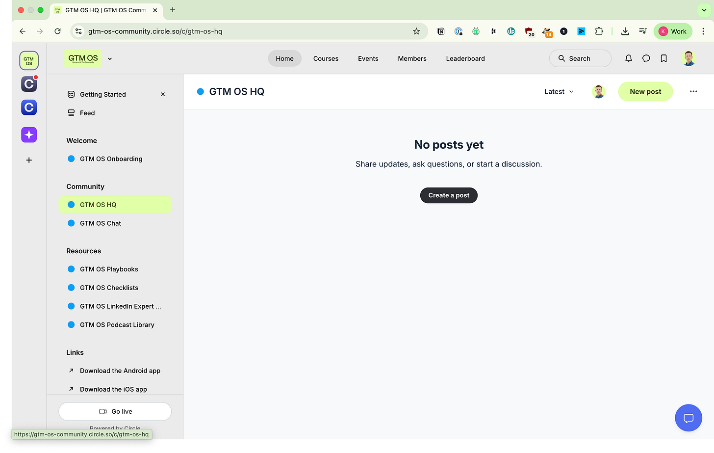This screenshot has width=714, height=453.
Task: Click the Welcome section heading
Action: click(81, 140)
